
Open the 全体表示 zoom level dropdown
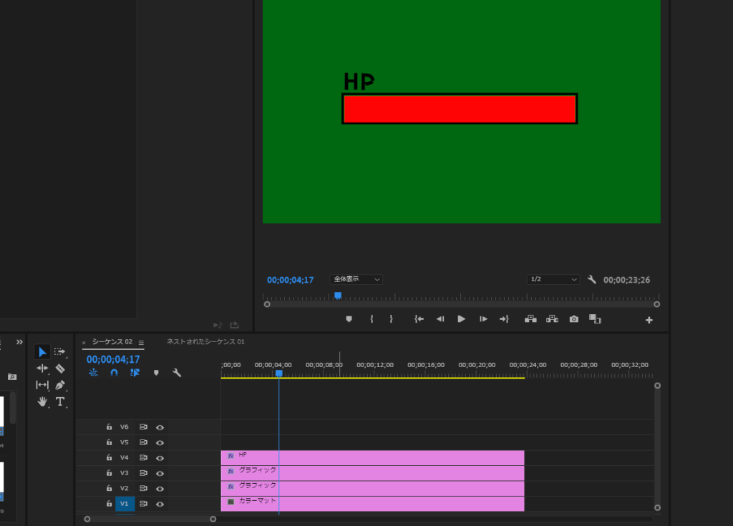[356, 279]
